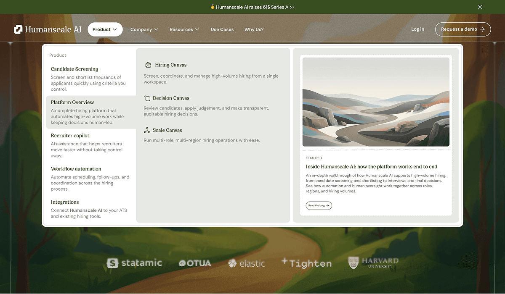Image resolution: width=505 pixels, height=294 pixels.
Task: Select Candidate Screening in Product menu
Action: coord(91,79)
